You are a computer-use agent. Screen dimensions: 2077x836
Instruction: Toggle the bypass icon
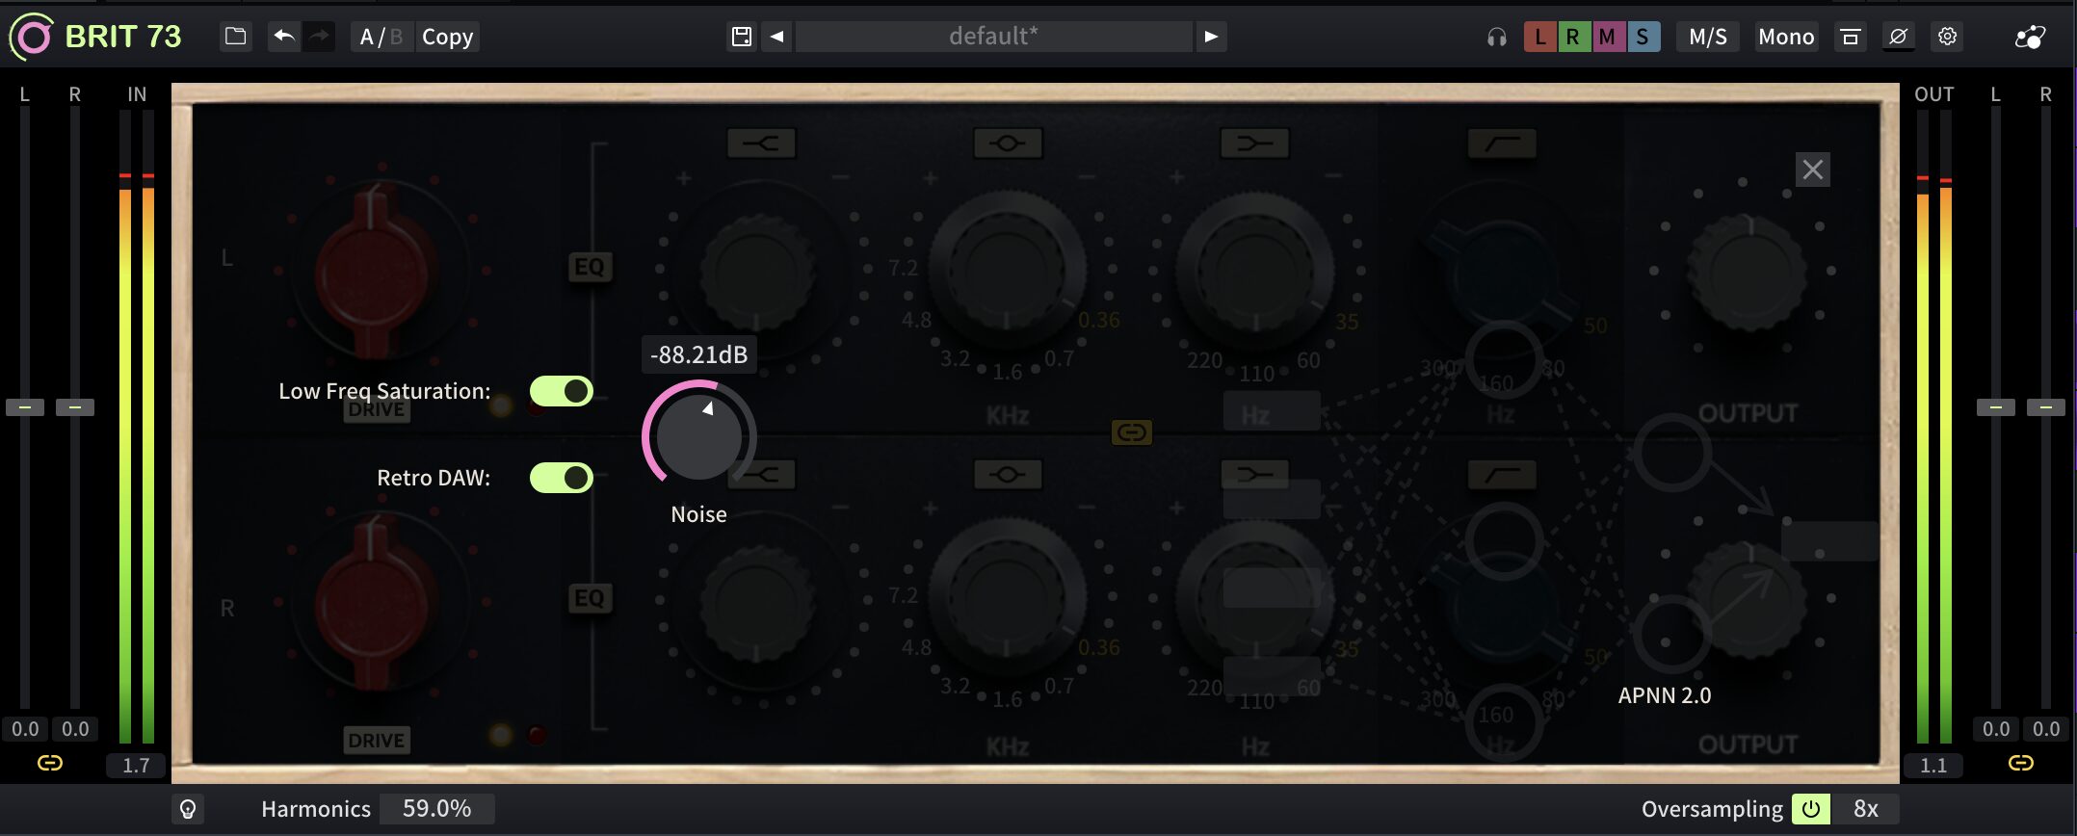1898,37
